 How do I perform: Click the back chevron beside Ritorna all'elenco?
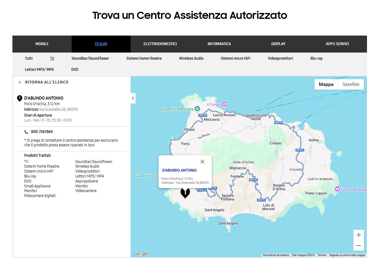20,82
